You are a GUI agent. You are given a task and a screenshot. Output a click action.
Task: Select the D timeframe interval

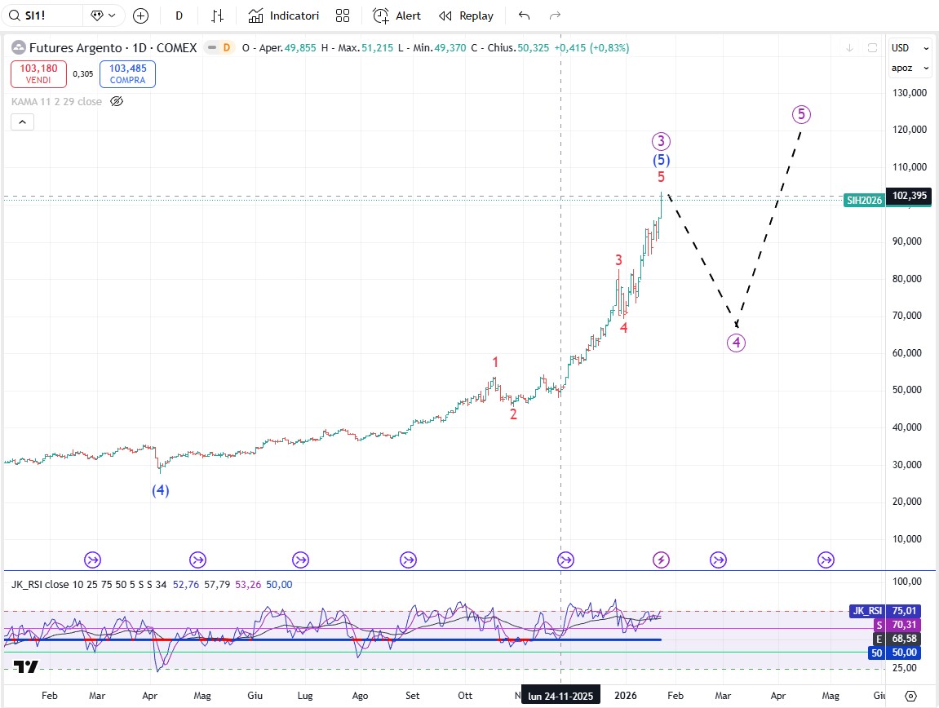pos(179,15)
